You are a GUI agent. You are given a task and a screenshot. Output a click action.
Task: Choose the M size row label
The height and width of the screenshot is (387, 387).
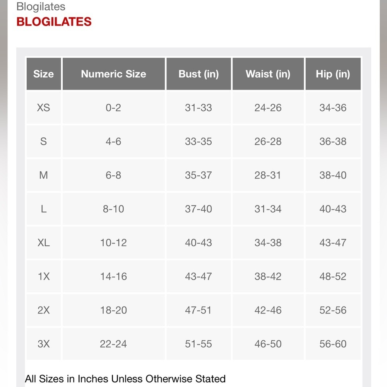(x=44, y=175)
